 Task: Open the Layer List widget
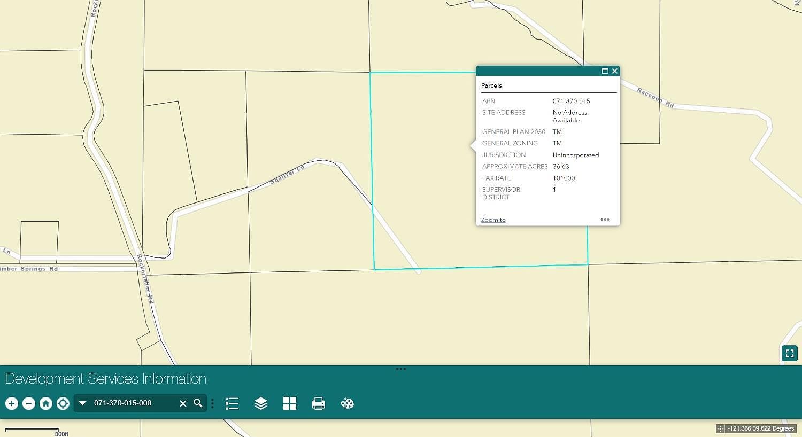click(x=261, y=403)
